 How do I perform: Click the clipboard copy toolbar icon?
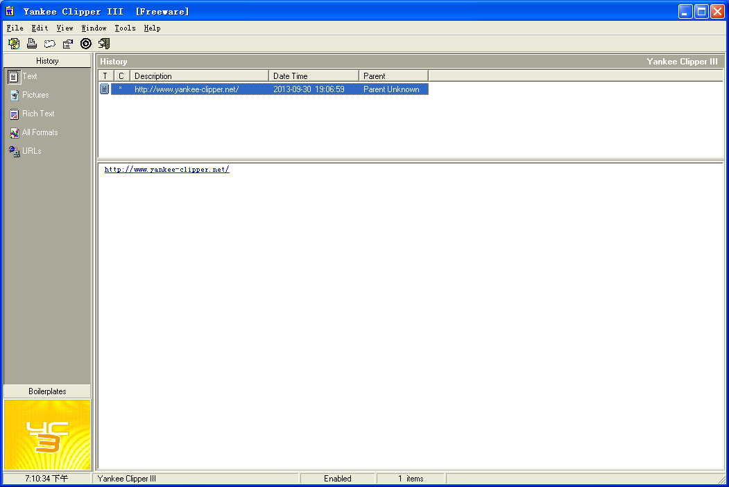point(14,44)
